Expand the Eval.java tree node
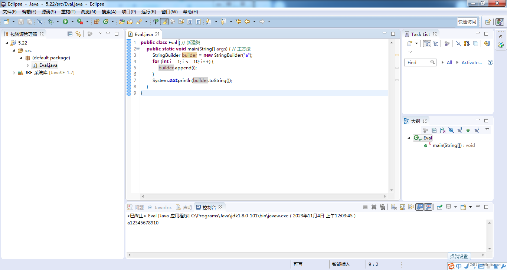The image size is (507, 270). tap(28, 65)
